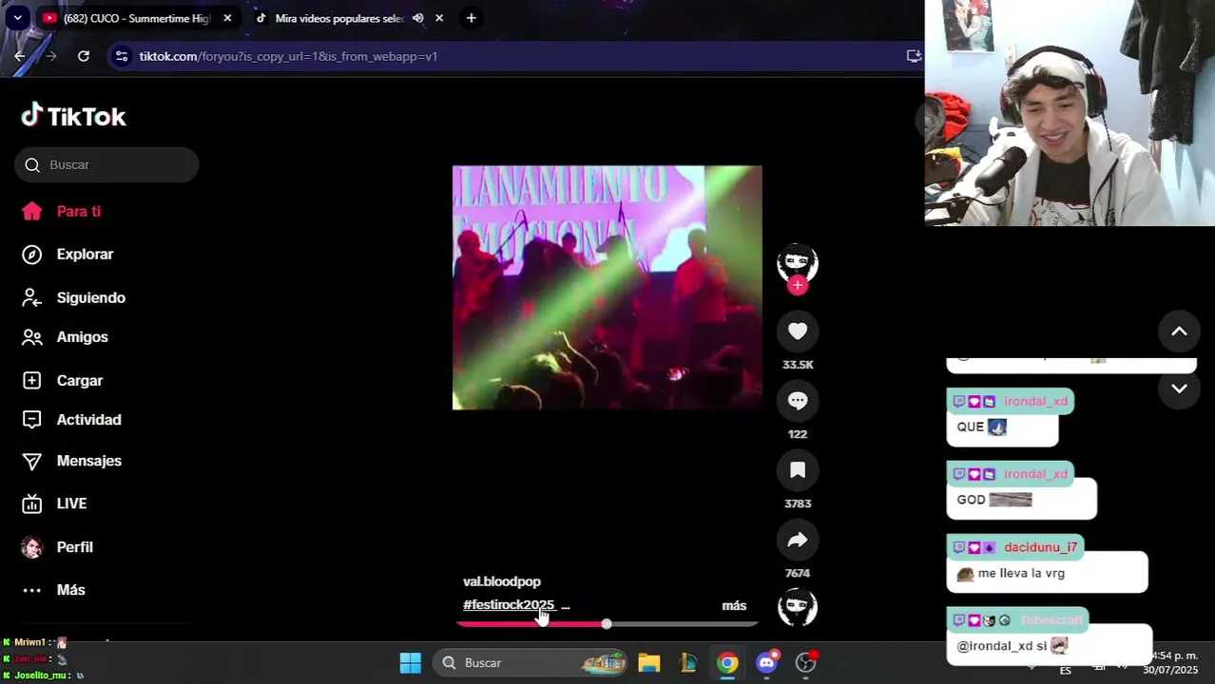Open the comments bubble icon
Image resolution: width=1215 pixels, height=684 pixels.
(x=798, y=400)
